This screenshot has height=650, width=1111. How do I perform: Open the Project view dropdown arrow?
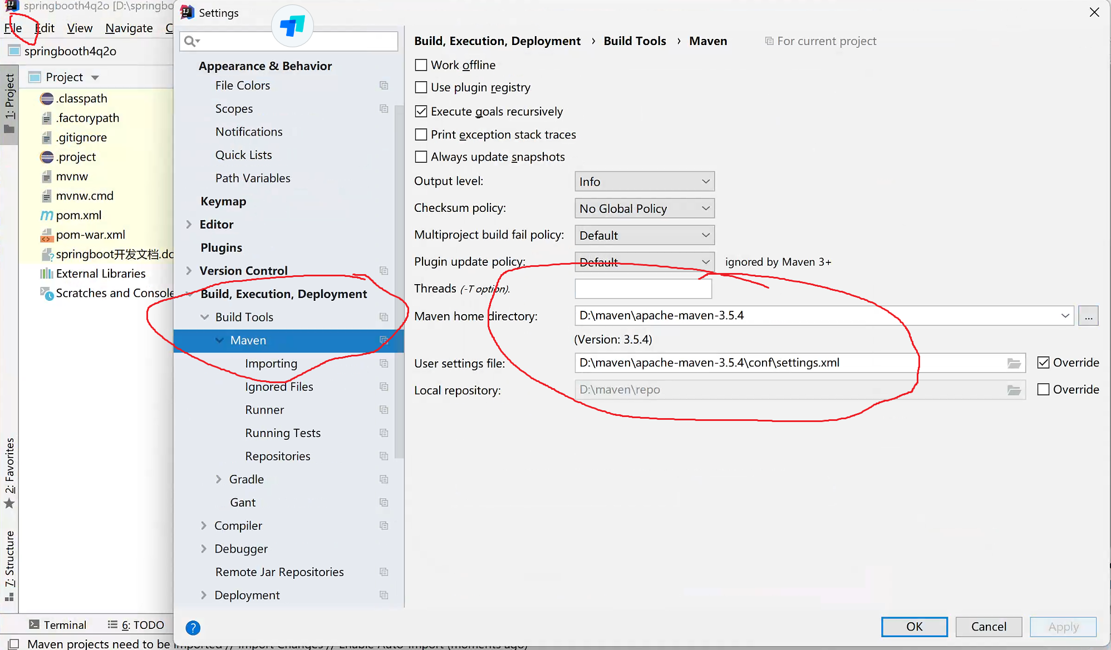pos(95,77)
